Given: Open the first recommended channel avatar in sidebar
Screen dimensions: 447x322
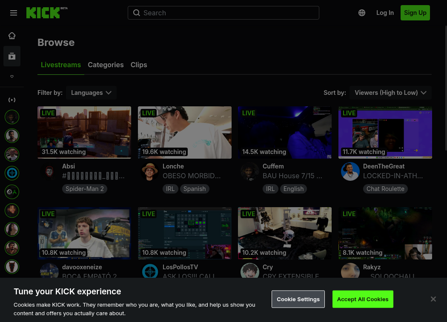Looking at the screenshot, I should [x=12, y=117].
